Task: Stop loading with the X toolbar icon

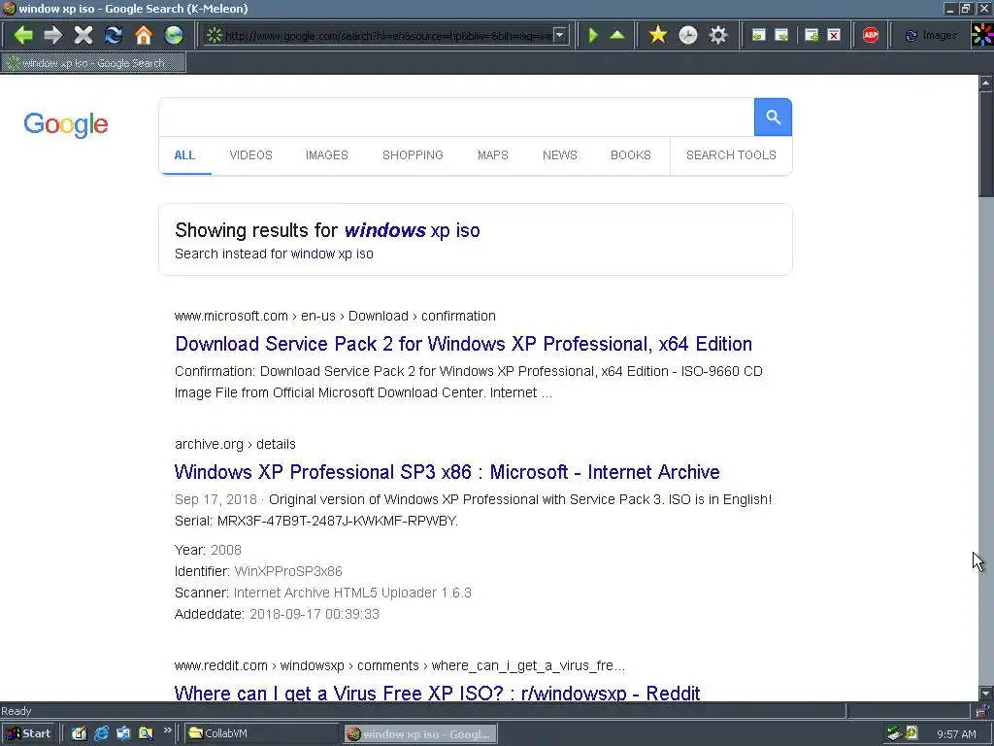Action: [x=83, y=35]
